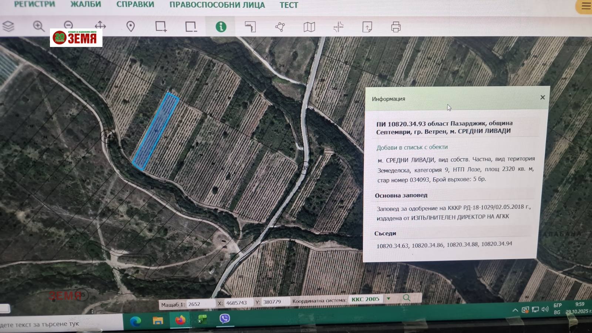592x333 pixels.
Task: Select the polygon drawing tool
Action: pyautogui.click(x=280, y=27)
